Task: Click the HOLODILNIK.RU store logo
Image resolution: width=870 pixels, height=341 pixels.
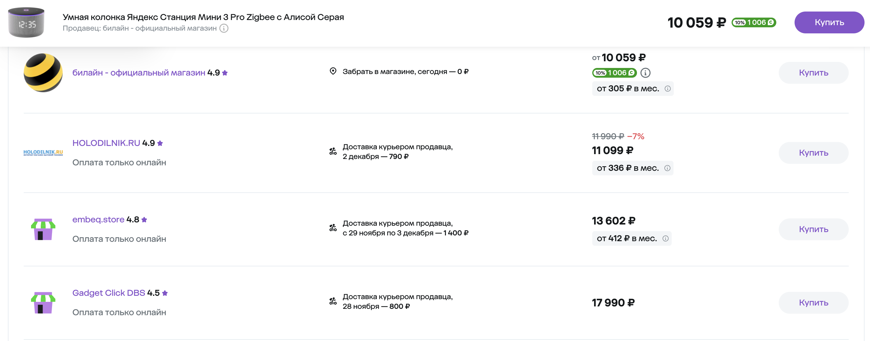Action: click(x=43, y=153)
